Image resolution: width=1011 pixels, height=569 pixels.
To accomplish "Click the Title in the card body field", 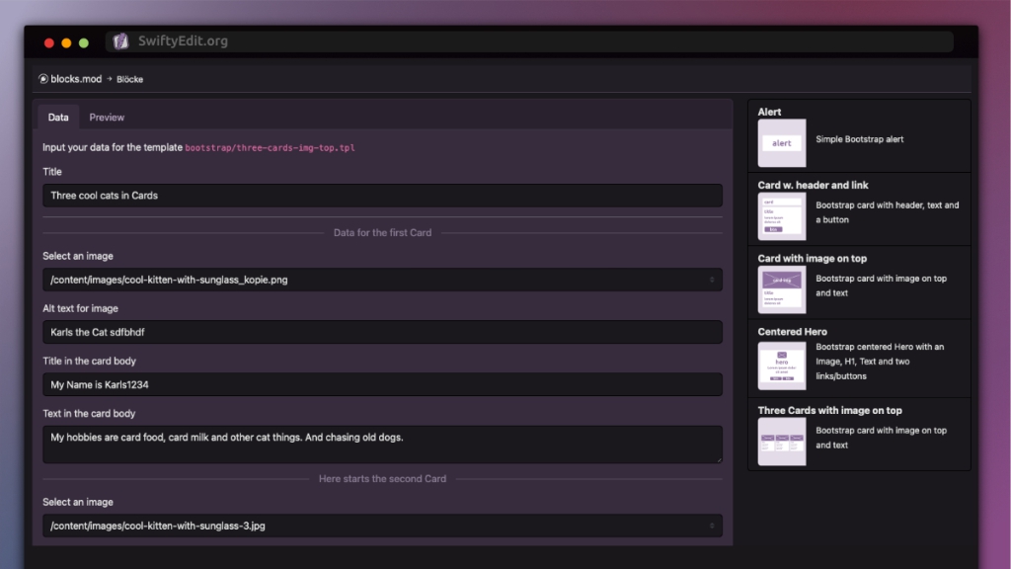I will coord(382,384).
